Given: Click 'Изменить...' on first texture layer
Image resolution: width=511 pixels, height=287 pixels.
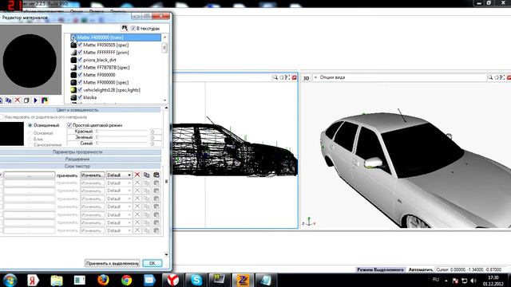Looking at the screenshot, I should point(93,175).
